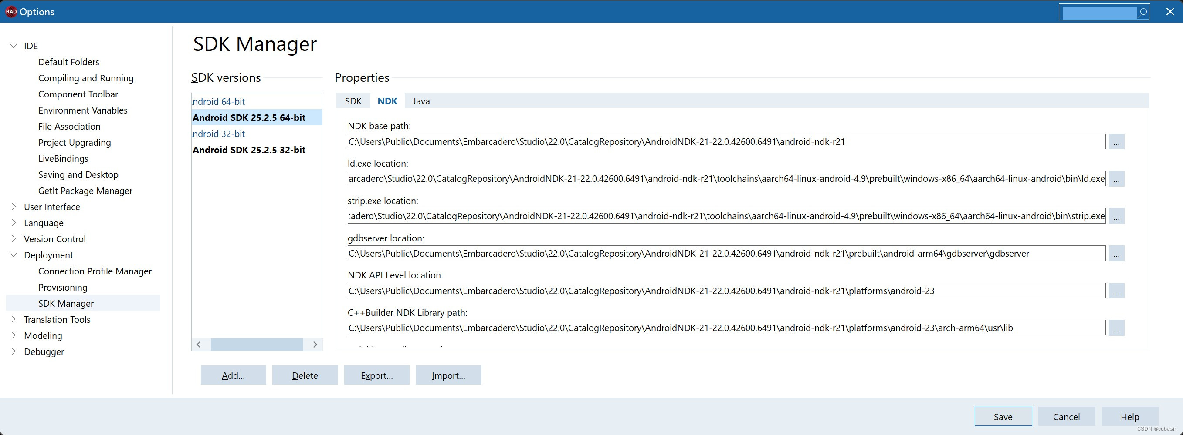Browse for strip.exe location

1116,216
